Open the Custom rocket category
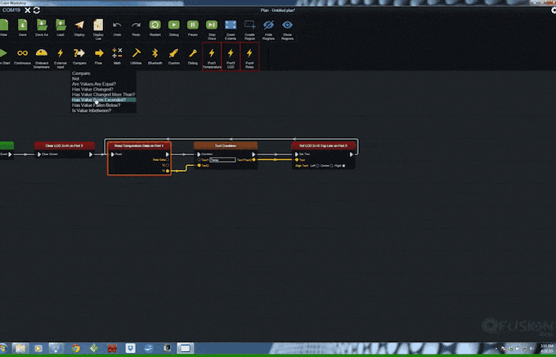 [x=173, y=53]
